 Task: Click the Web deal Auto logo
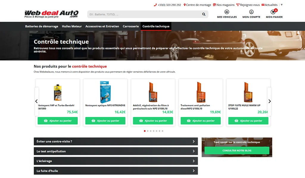(x=51, y=14)
